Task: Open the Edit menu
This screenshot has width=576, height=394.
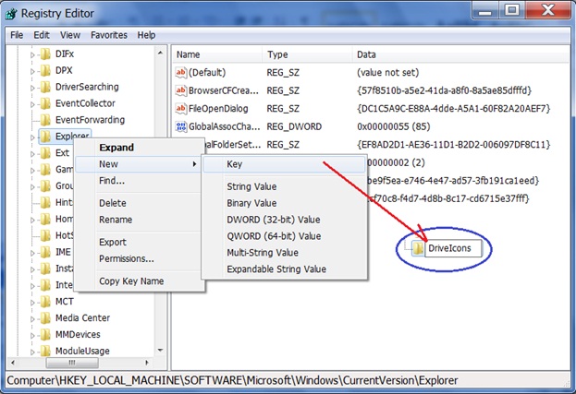Action: pyautogui.click(x=42, y=35)
